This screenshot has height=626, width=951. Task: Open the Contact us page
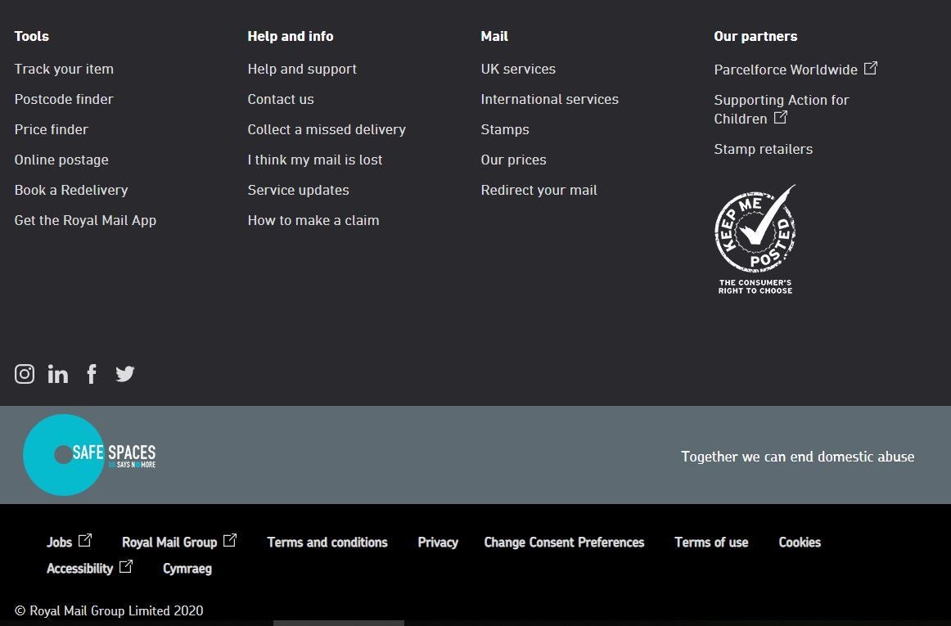point(281,99)
